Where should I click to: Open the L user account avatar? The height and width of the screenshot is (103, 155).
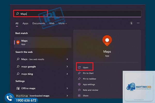(x=131, y=23)
